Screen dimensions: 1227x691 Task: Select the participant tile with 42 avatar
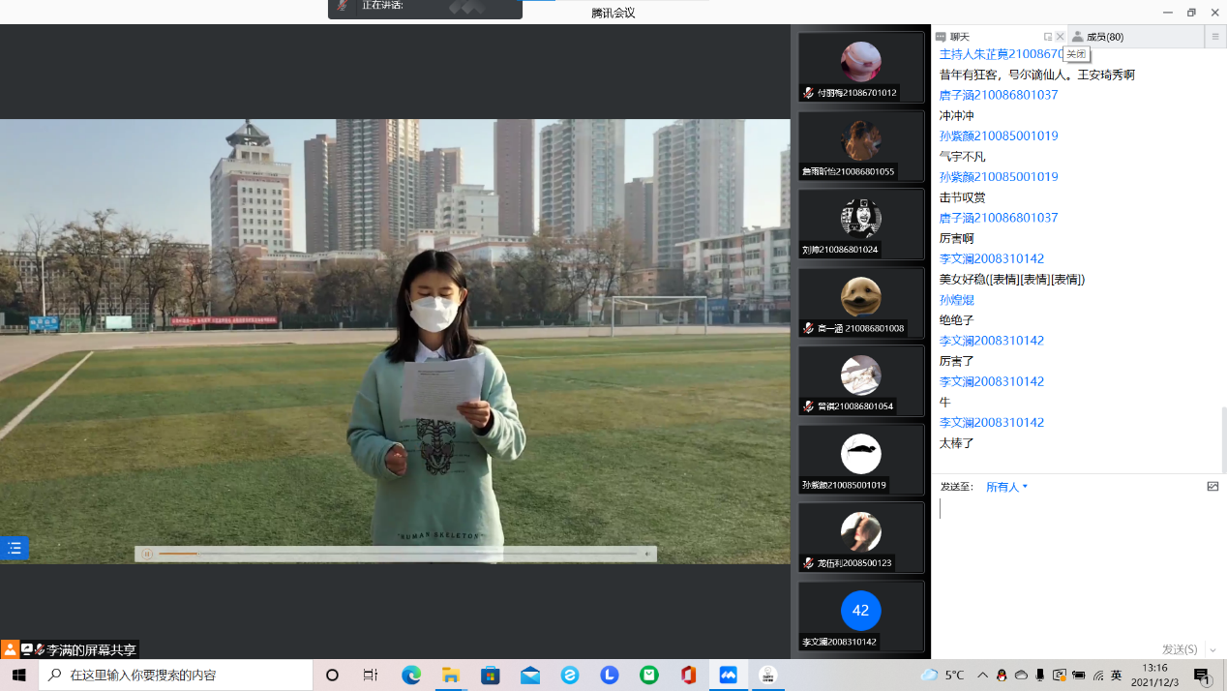tap(860, 616)
